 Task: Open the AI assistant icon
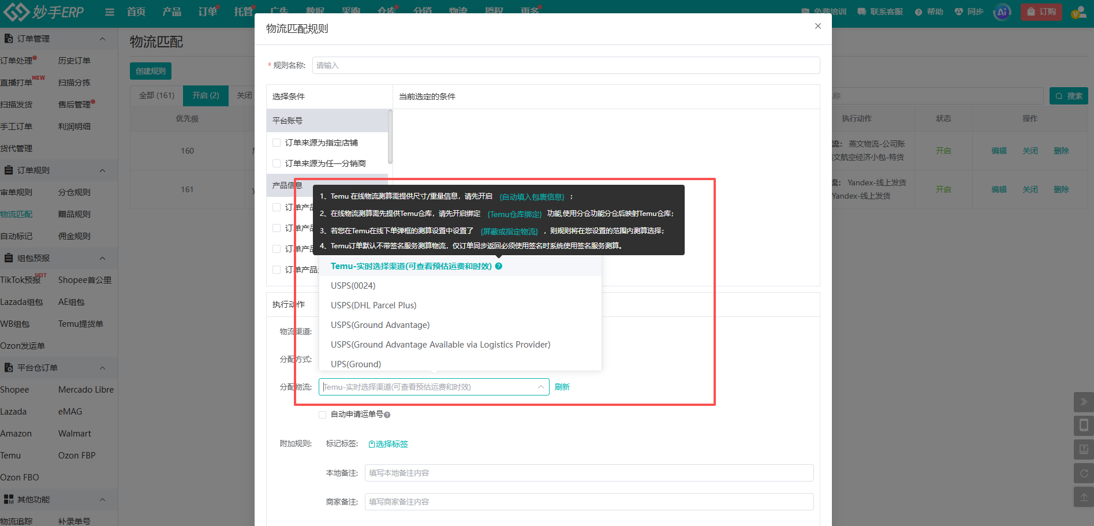pyautogui.click(x=1002, y=12)
